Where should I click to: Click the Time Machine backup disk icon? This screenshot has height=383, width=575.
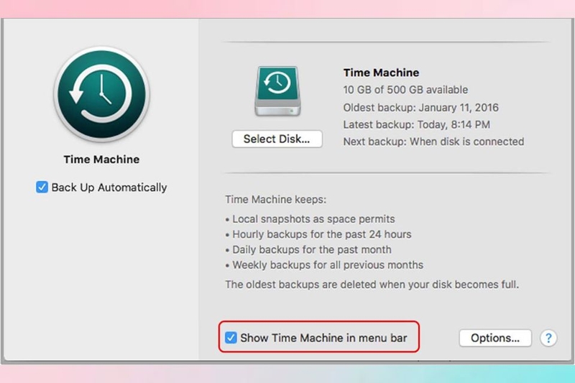click(x=277, y=91)
